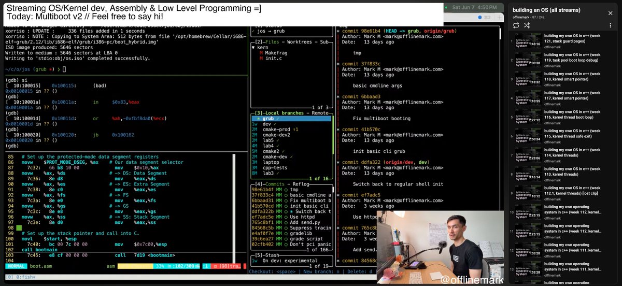
Task: Click the ⌘2 terminal tab indicator
Action: pos(486,18)
